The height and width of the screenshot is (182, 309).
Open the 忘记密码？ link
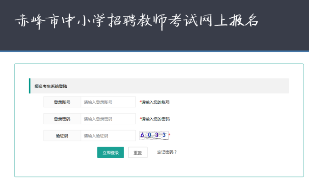[x=166, y=152]
